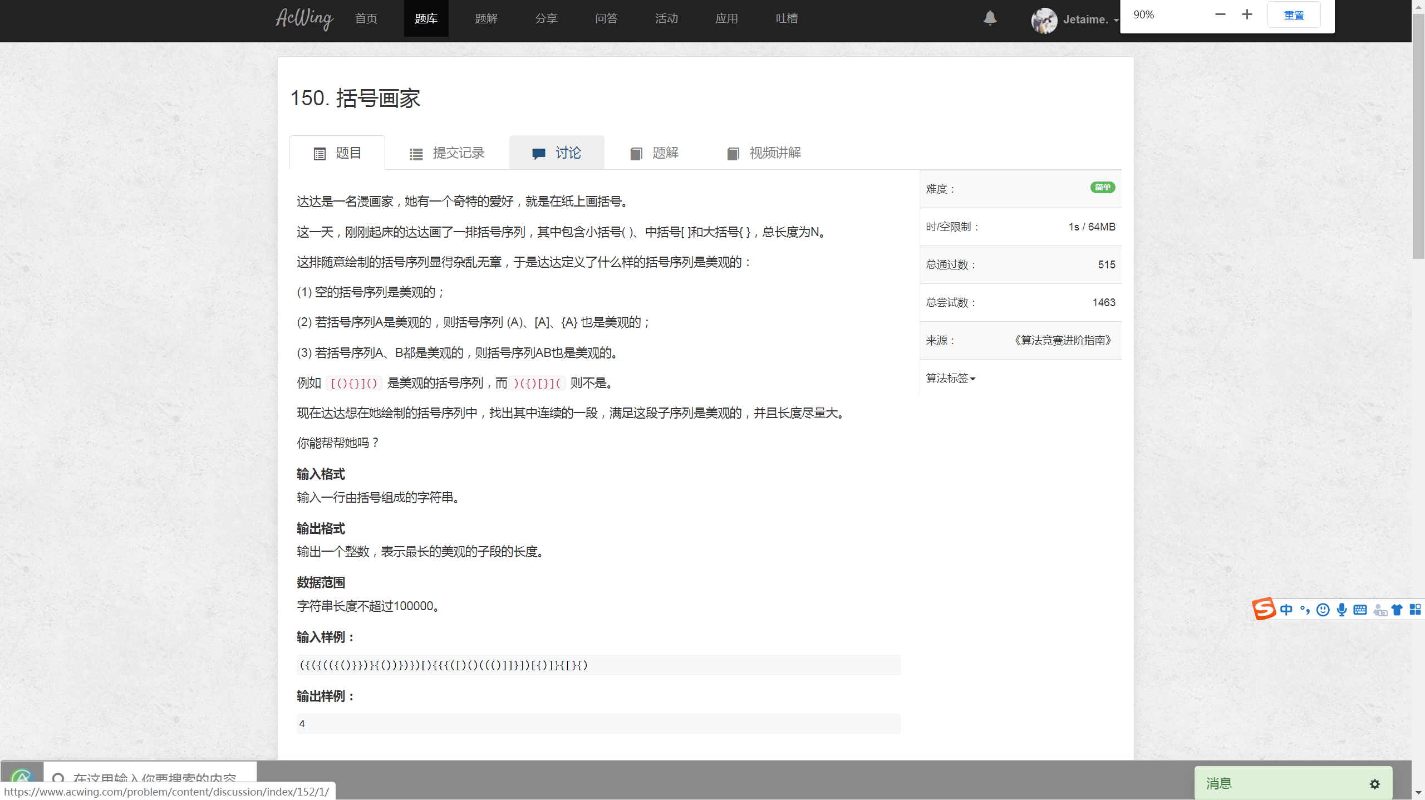Click the taskbar search box
This screenshot has height=800, width=1425.
[x=150, y=779]
